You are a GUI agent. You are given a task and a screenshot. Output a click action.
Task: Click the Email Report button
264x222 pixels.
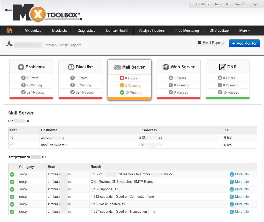coord(210,43)
